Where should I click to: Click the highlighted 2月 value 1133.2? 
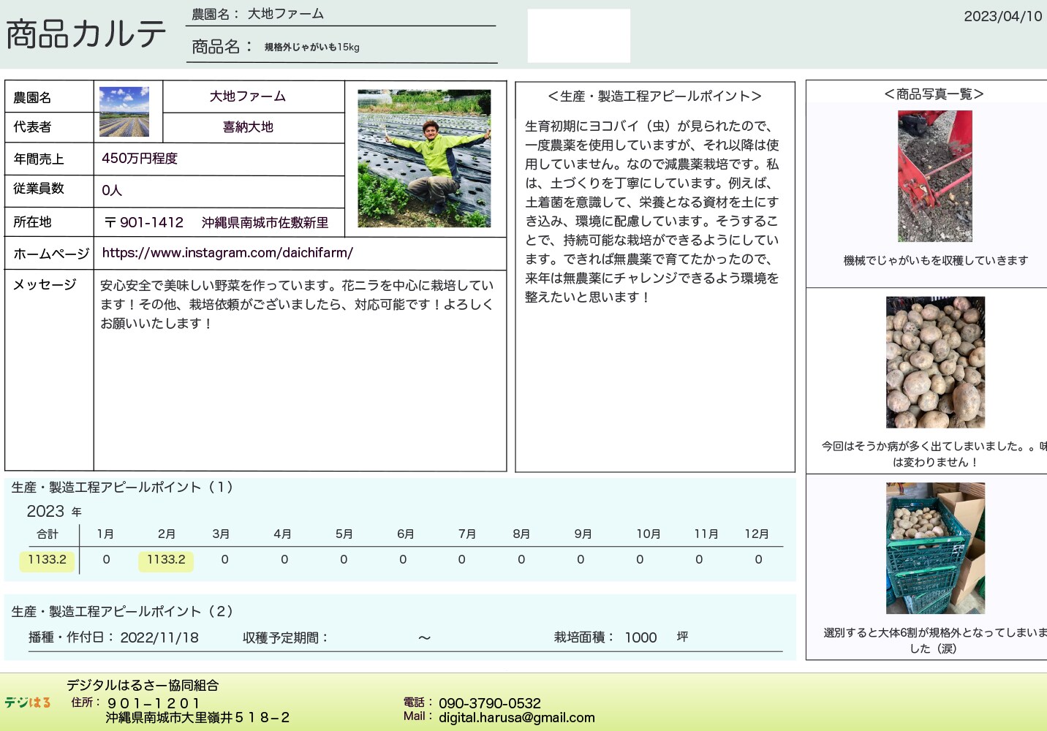coord(166,560)
